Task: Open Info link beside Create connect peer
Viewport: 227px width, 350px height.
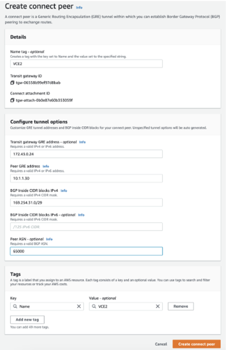Action: (x=79, y=7)
